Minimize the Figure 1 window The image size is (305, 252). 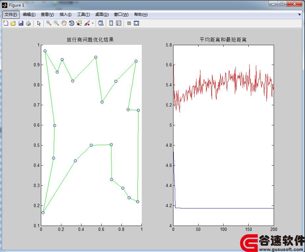click(273, 4)
